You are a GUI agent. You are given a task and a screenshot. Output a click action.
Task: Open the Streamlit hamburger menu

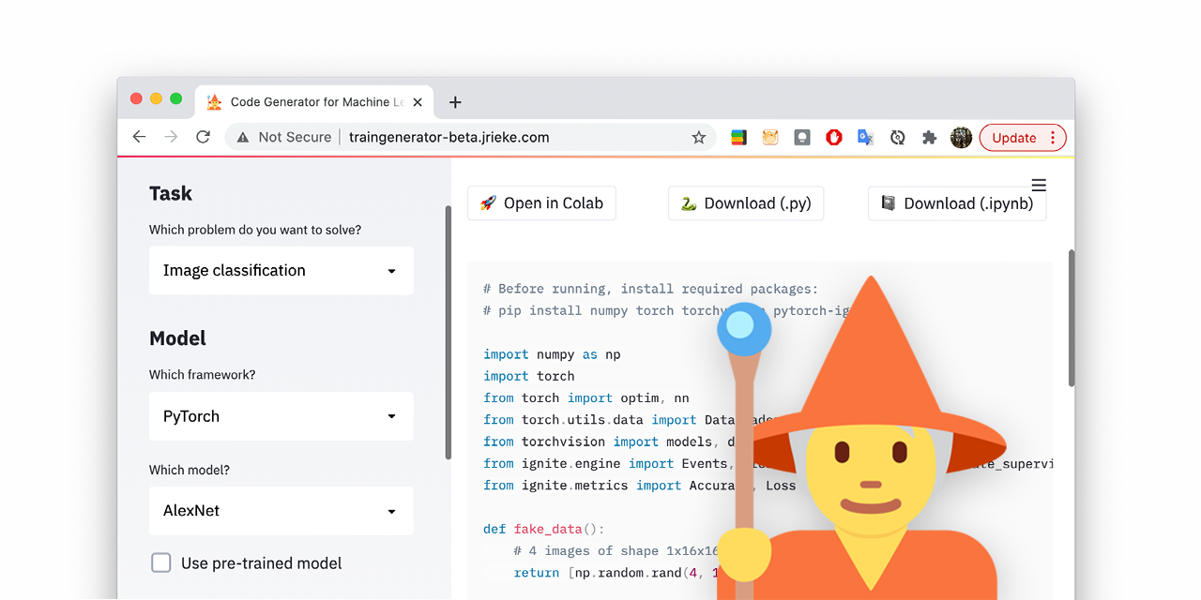pos(1039,185)
